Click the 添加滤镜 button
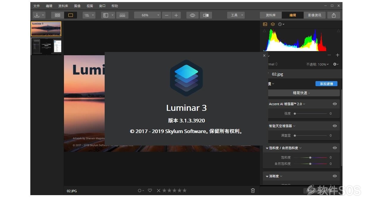Image resolution: width=366 pixels, height=199 pixels. [326, 84]
